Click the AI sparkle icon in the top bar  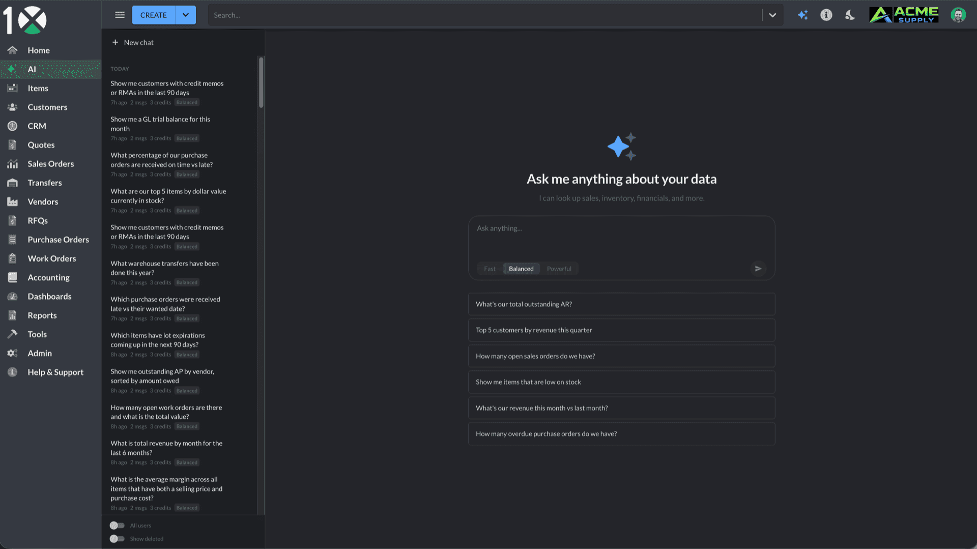click(802, 15)
